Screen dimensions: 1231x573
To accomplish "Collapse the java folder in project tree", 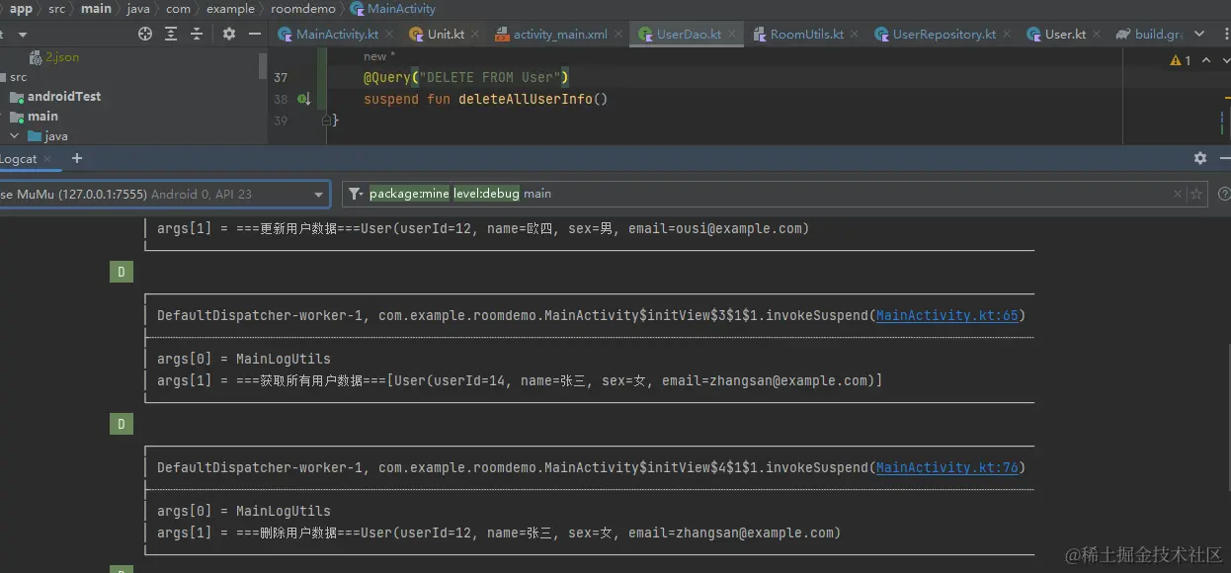I will tap(14, 136).
